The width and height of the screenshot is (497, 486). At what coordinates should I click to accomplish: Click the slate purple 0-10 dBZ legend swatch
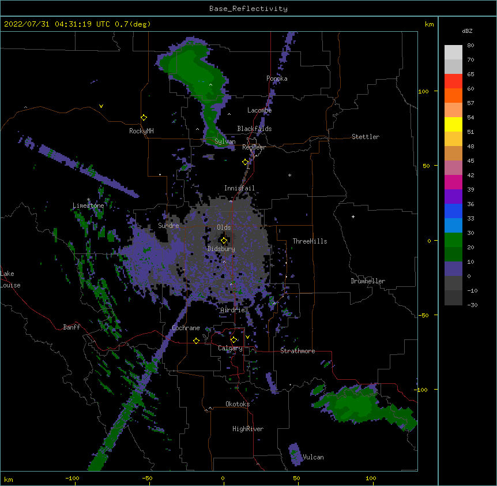pos(453,269)
